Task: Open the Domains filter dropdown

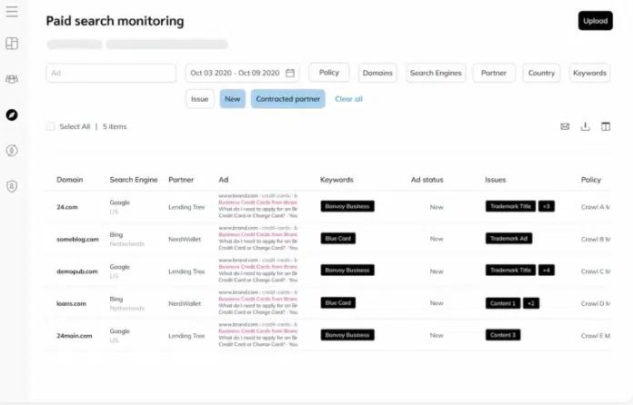Action: [377, 73]
